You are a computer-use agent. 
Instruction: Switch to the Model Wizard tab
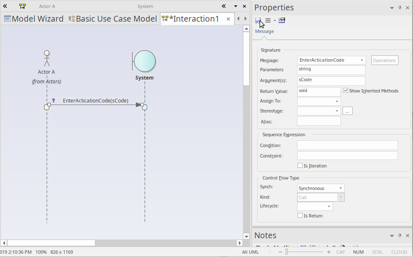(33, 19)
